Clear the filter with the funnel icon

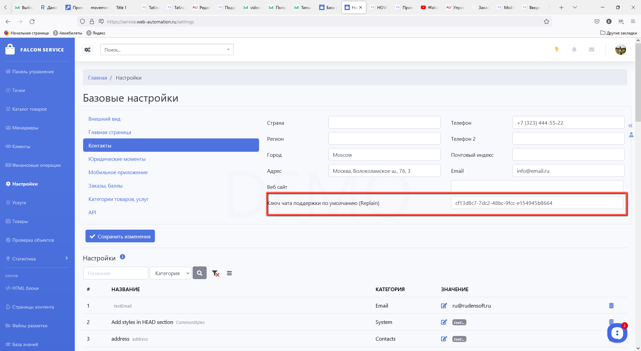coord(215,273)
